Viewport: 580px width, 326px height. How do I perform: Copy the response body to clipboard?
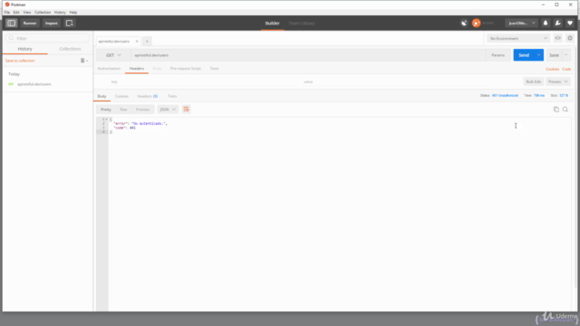pyautogui.click(x=556, y=110)
